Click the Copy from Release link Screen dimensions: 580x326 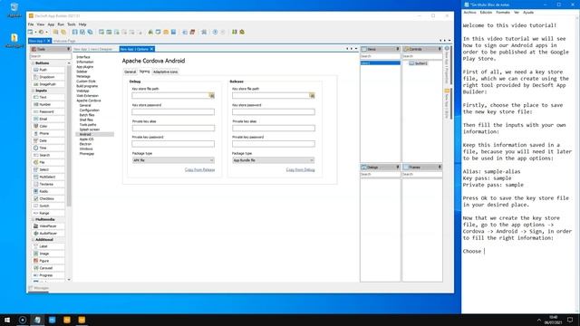point(199,170)
